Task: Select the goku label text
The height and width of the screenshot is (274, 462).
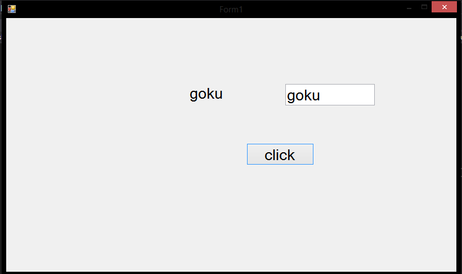Action: point(206,95)
